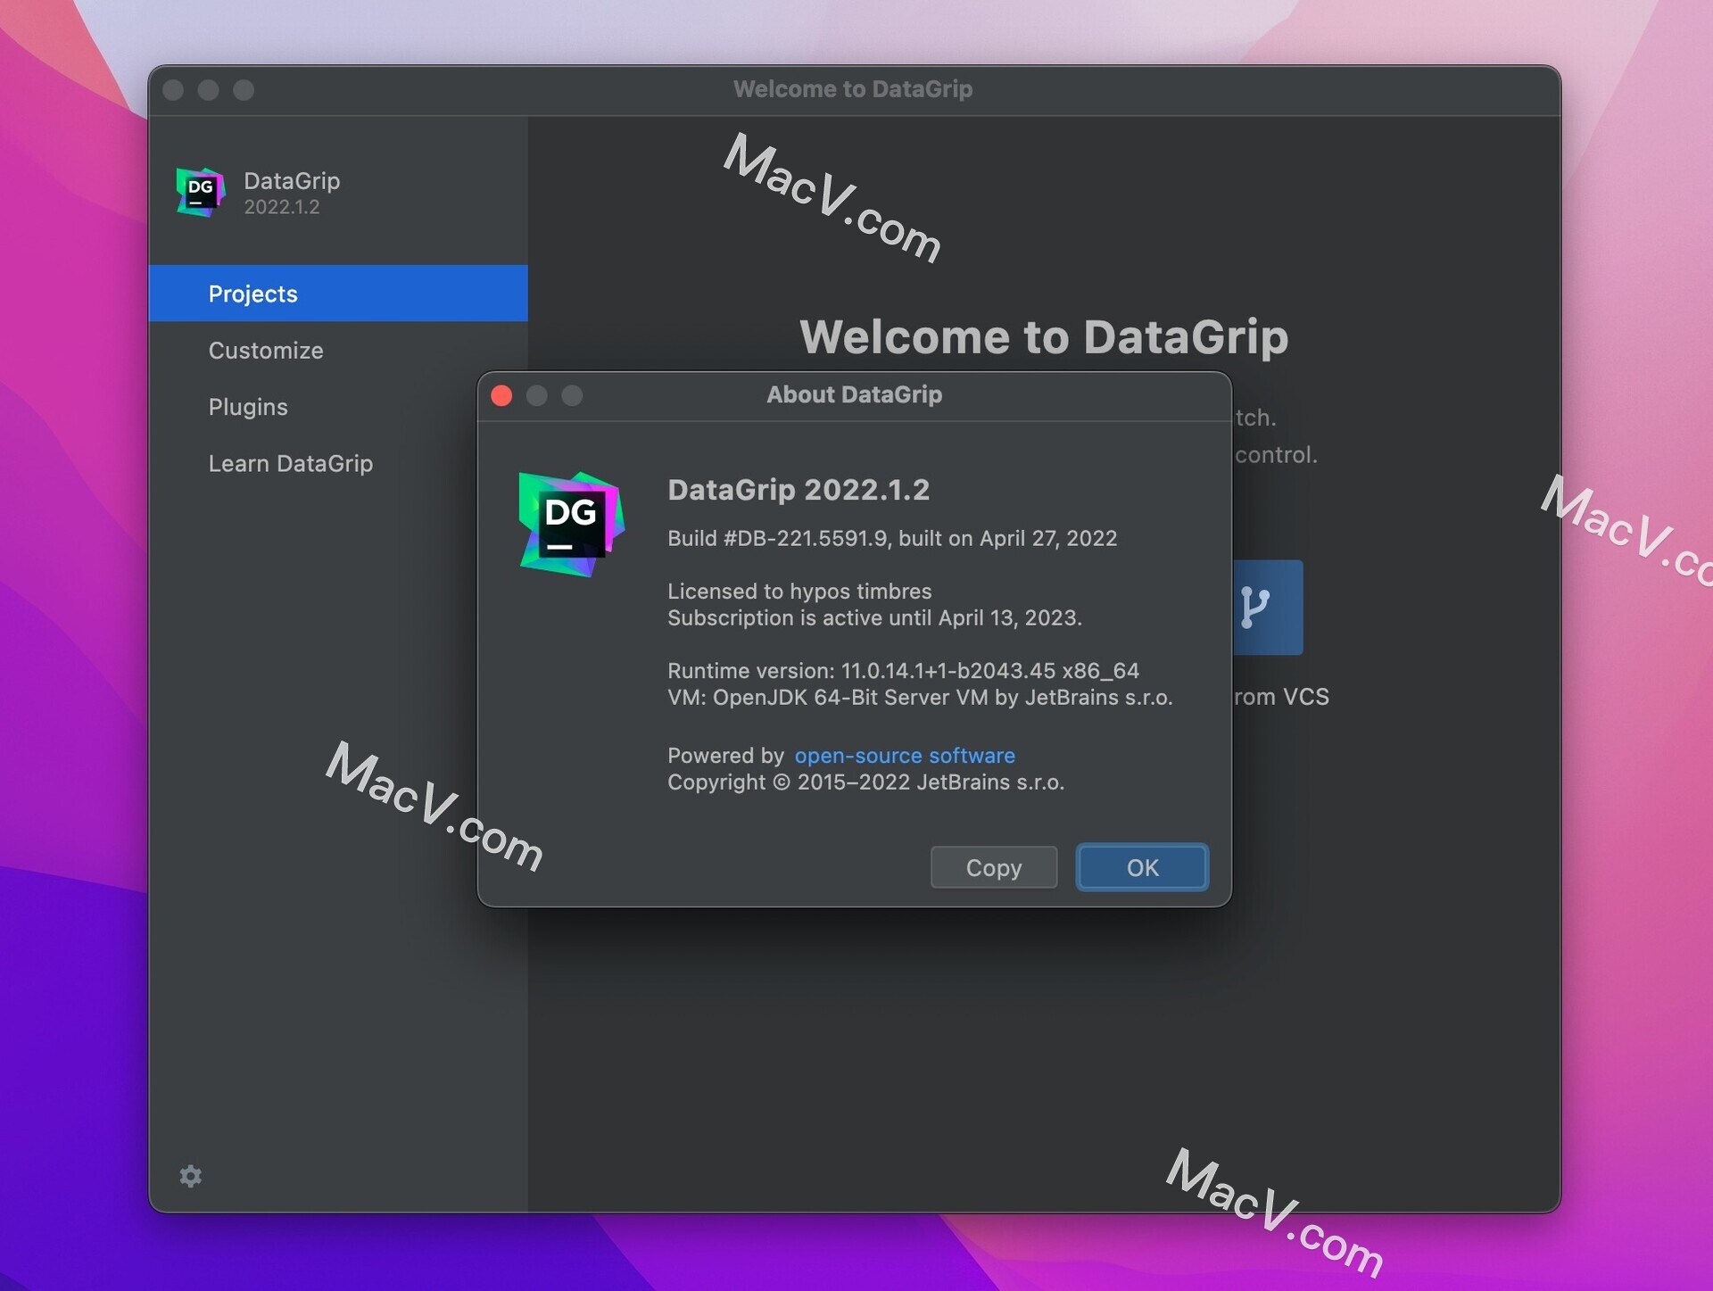Click the subscription active until April 13, 2023 line
1713x1291 pixels.
(x=874, y=617)
